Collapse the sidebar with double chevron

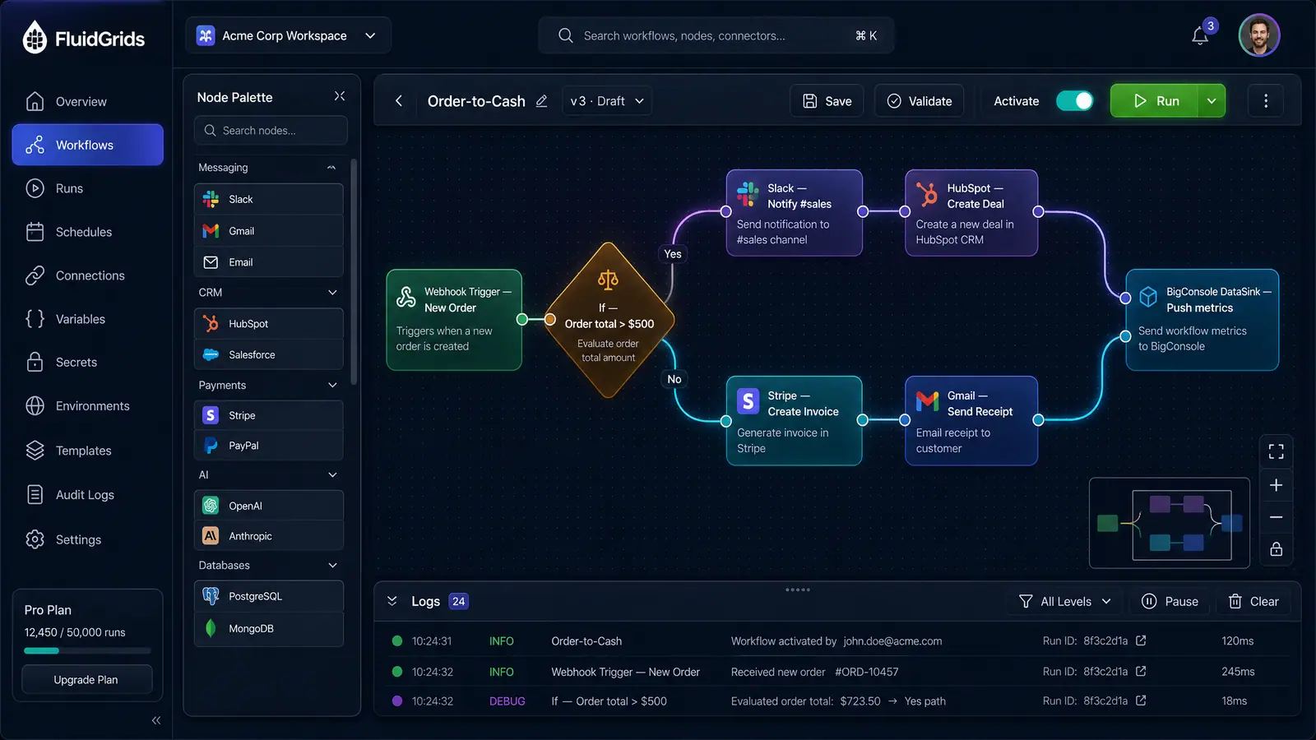(x=156, y=720)
